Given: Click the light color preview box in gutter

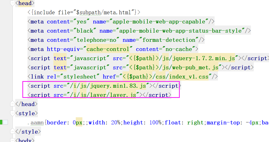Looking at the screenshot, I should (6, 122).
